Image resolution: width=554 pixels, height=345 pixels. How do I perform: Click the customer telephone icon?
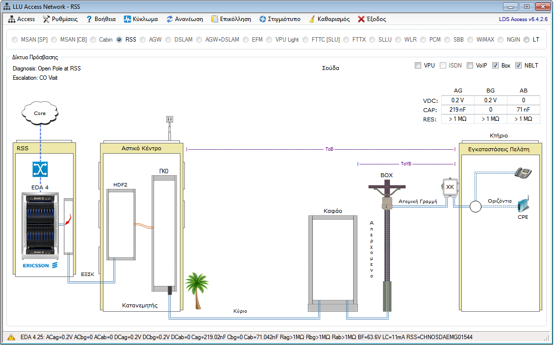point(523,173)
